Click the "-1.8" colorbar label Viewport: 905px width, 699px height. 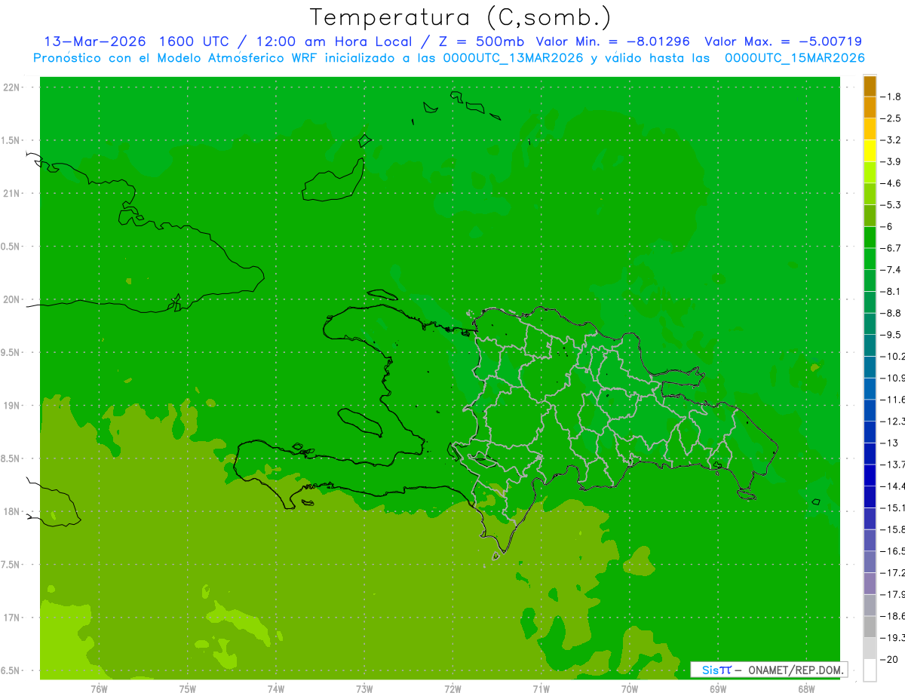(x=891, y=97)
